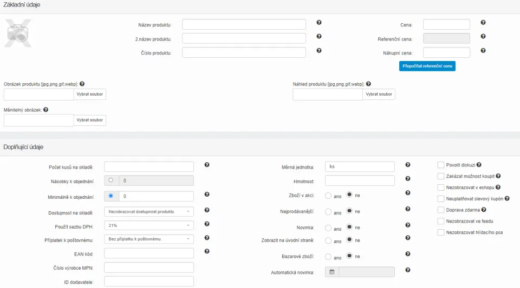Show help for Cena field
The width and height of the screenshot is (520, 288).
pyautogui.click(x=483, y=23)
